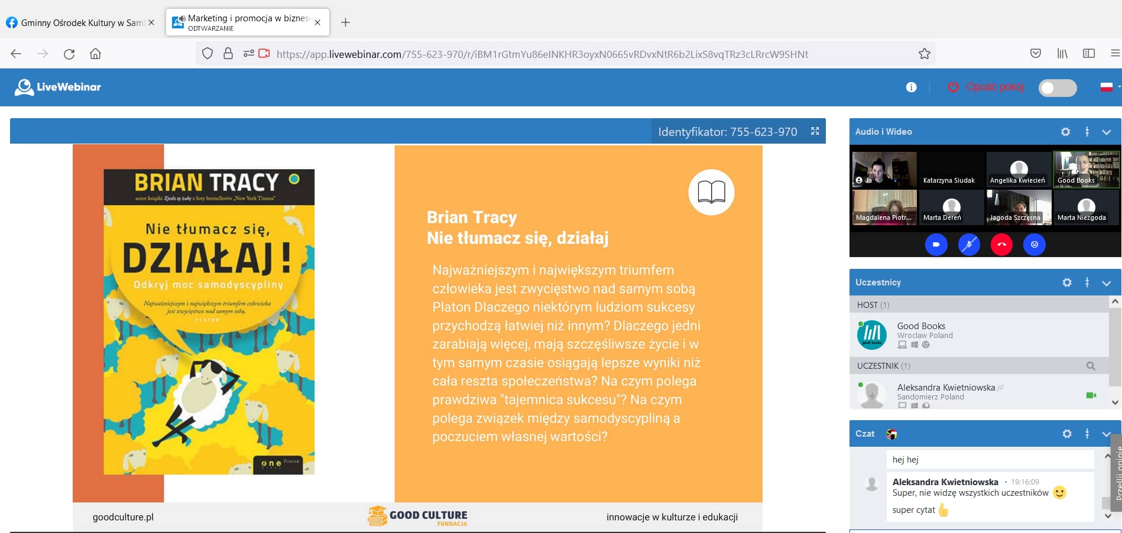Open a new browser tab
This screenshot has height=533, width=1122.
(346, 22)
